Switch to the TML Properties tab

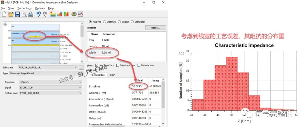pos(97,75)
